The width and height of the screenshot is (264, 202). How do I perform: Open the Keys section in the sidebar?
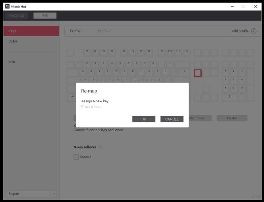[31, 31]
